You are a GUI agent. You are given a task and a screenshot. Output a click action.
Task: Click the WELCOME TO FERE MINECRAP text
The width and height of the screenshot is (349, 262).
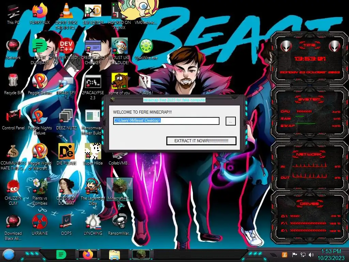coord(142,112)
